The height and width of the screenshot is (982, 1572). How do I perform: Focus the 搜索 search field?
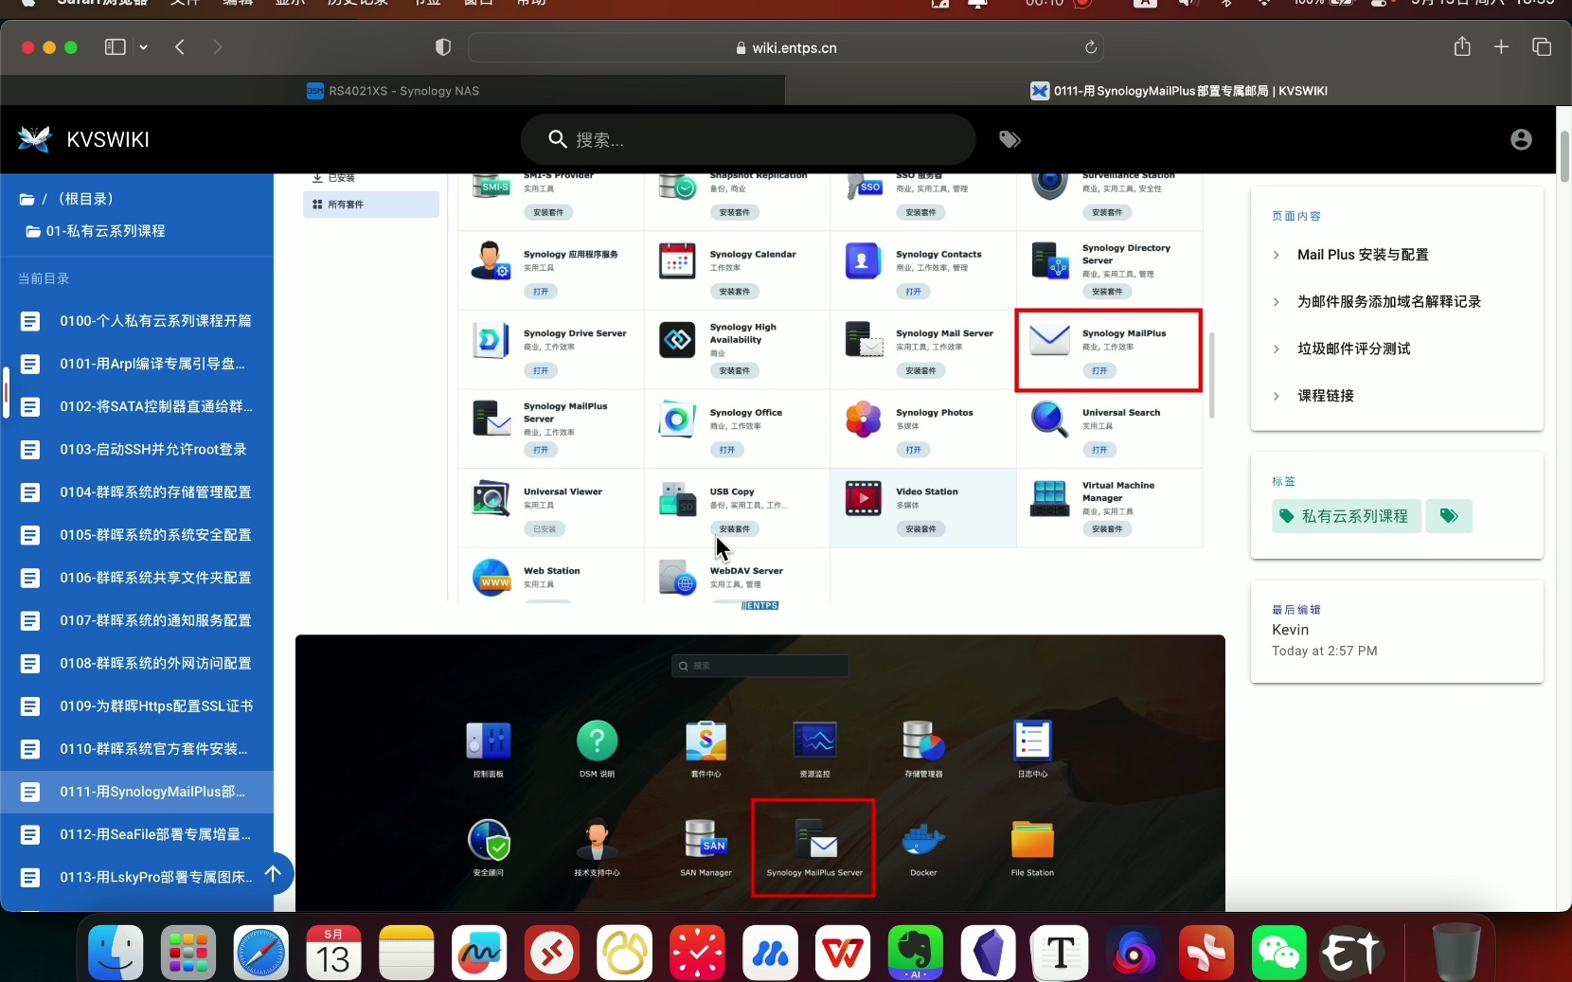coord(748,140)
